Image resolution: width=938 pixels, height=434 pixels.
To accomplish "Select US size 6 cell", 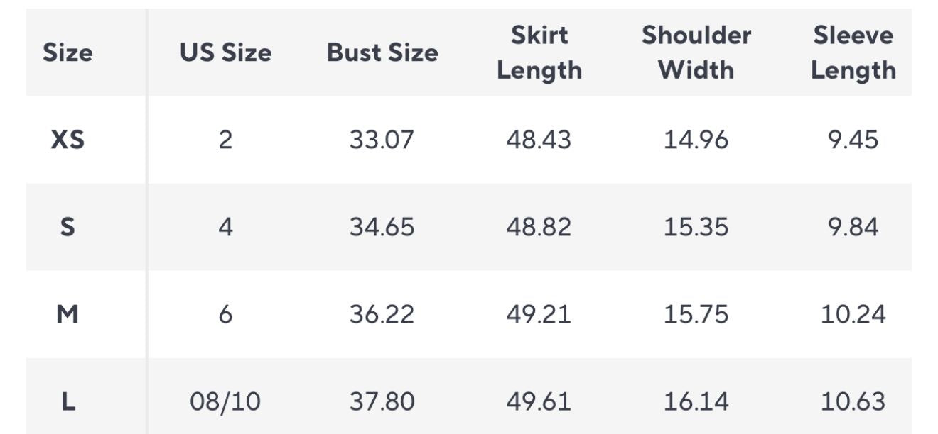I will point(225,314).
